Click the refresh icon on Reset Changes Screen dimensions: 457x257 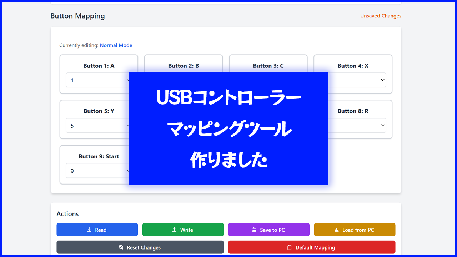point(121,247)
